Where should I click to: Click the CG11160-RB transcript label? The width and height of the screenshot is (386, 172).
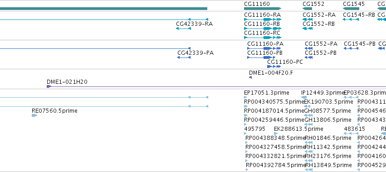[262, 24]
